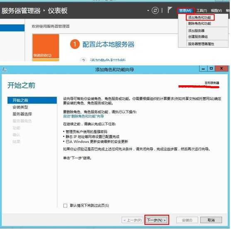Choose 删除角色和功能 from the manage menu
The image size is (231, 229).
pyautogui.click(x=199, y=23)
